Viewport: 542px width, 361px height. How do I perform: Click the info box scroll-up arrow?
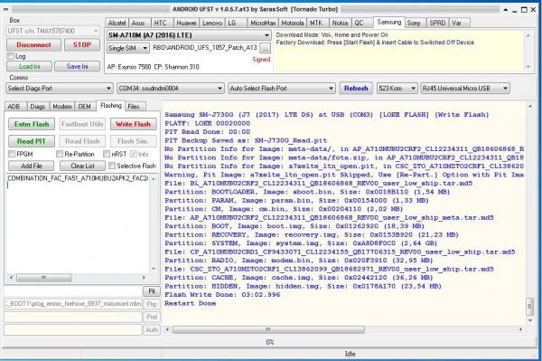click(528, 35)
